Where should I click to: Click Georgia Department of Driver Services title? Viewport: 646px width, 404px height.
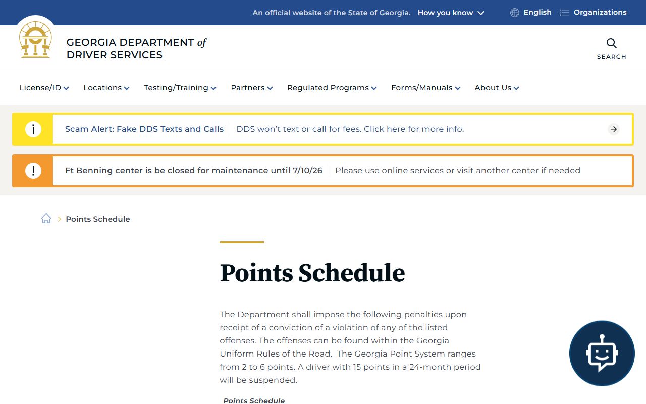(x=136, y=48)
